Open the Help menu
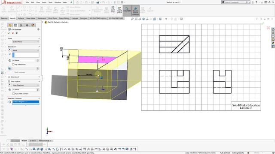The width and height of the screenshot is (275, 154). point(65,3)
